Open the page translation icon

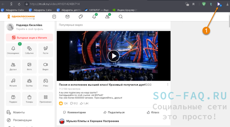[187, 4]
